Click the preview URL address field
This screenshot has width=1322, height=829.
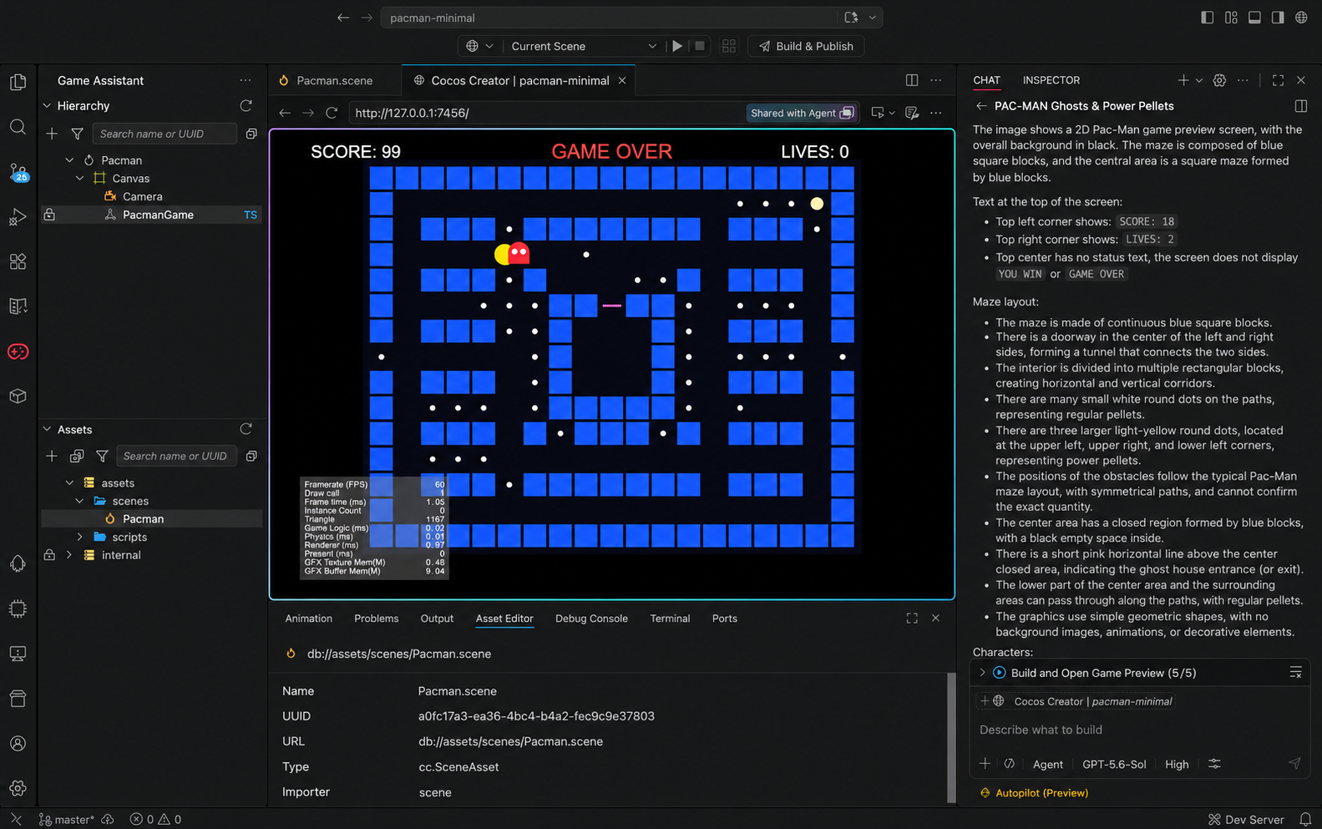(547, 113)
